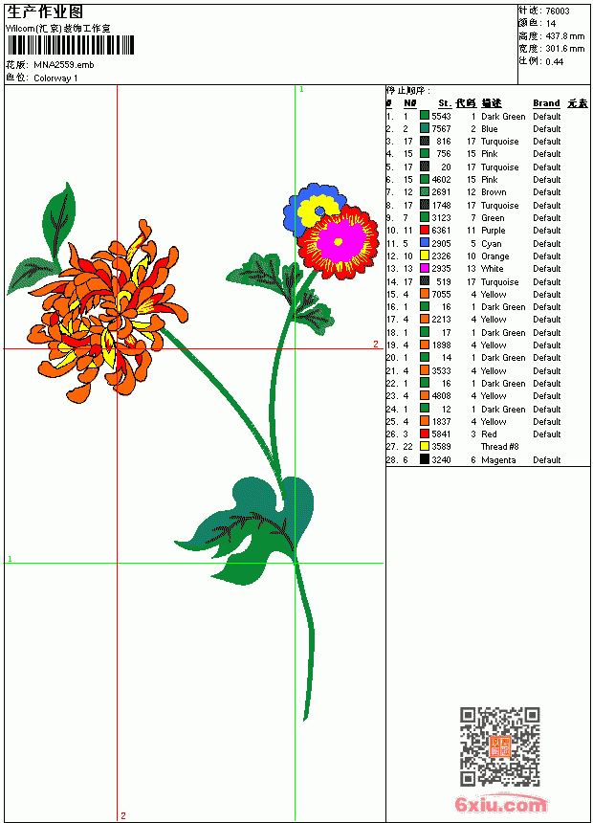Click the stitch count 76003 value
The width and height of the screenshot is (593, 823).
(x=558, y=11)
